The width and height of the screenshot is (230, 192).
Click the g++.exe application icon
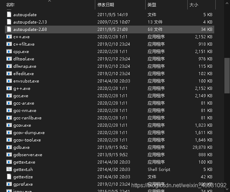point(9,88)
